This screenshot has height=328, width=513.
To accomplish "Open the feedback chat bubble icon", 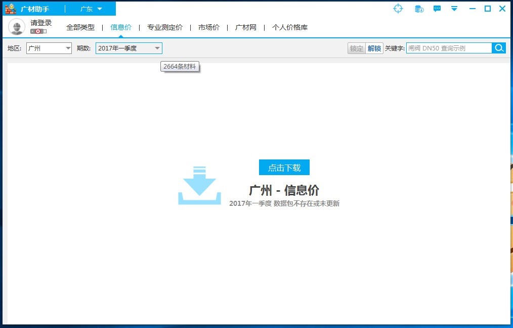I will (437, 9).
